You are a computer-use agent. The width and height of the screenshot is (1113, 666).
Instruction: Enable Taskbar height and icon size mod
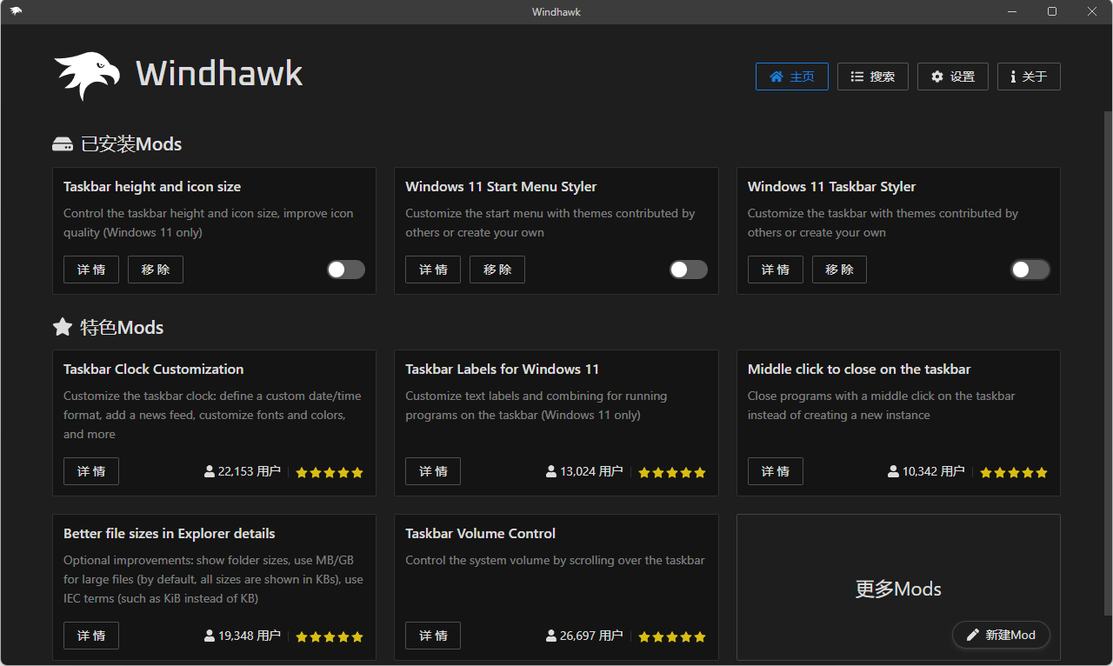point(346,270)
